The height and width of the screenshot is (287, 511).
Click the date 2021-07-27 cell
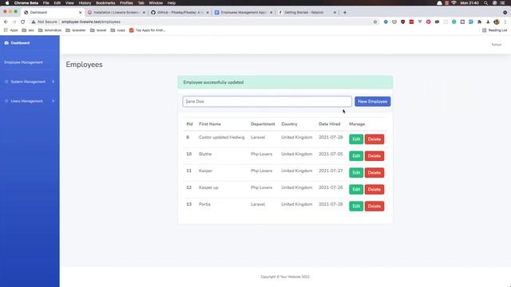click(x=331, y=171)
